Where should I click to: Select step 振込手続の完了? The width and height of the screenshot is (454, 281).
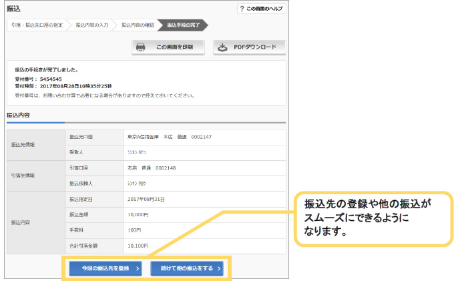coord(184,25)
